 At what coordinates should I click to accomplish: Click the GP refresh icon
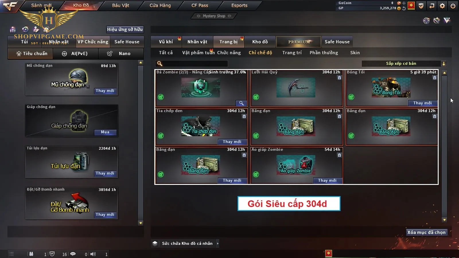click(x=404, y=8)
